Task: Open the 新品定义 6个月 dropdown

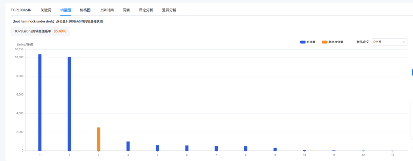Action: tap(389, 42)
